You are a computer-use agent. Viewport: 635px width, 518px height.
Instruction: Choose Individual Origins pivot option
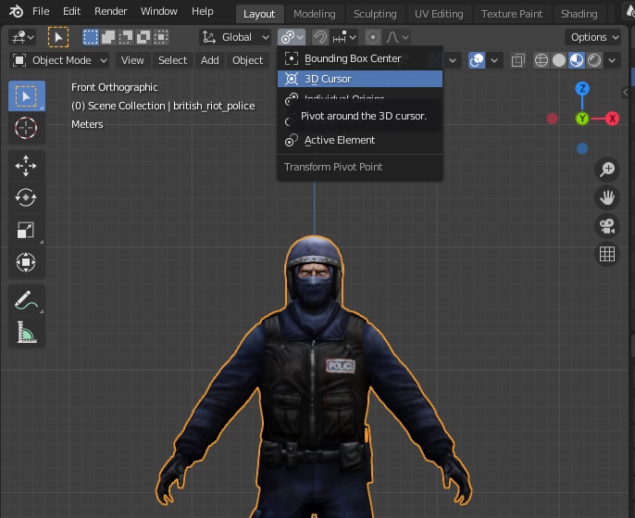point(360,98)
